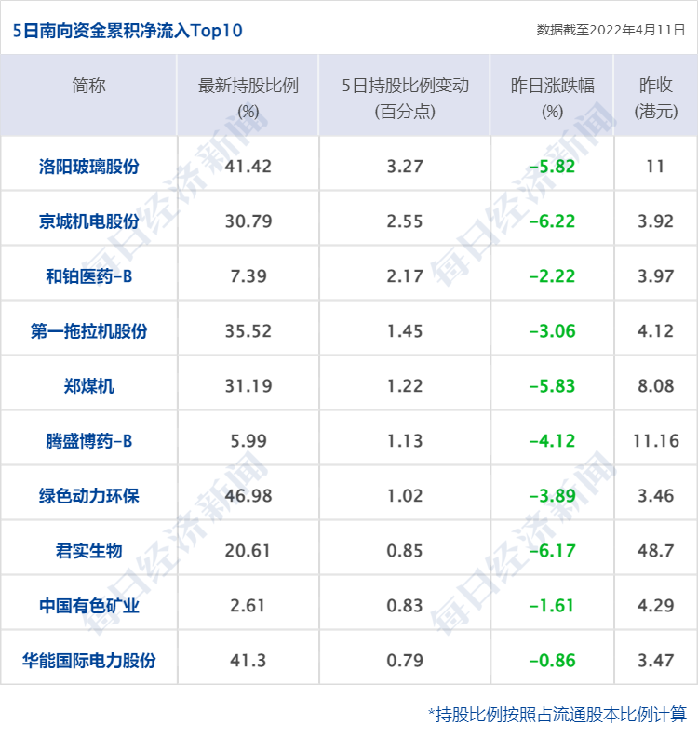Image resolution: width=698 pixels, height=738 pixels.
Task: Click green percentage -1.61
Action: click(x=552, y=606)
